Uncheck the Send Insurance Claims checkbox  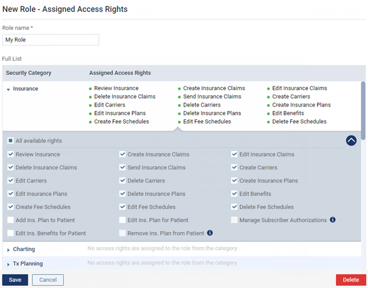123,167
